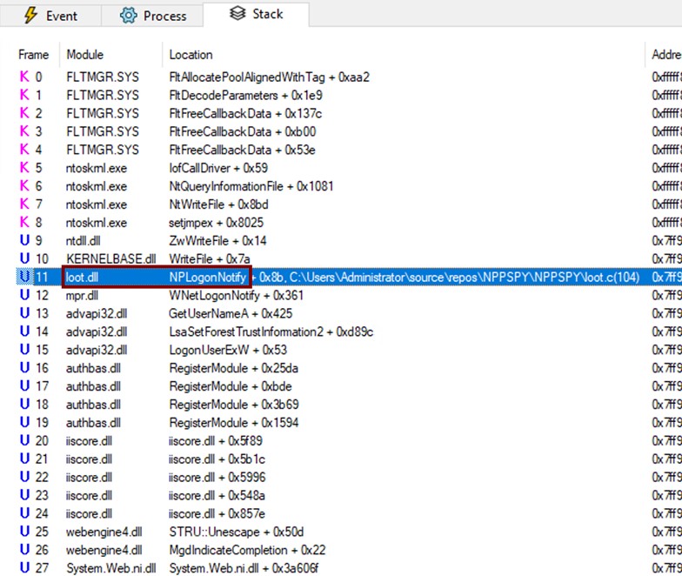Select iiscore.dll + 0x5b1c location

click(217, 459)
